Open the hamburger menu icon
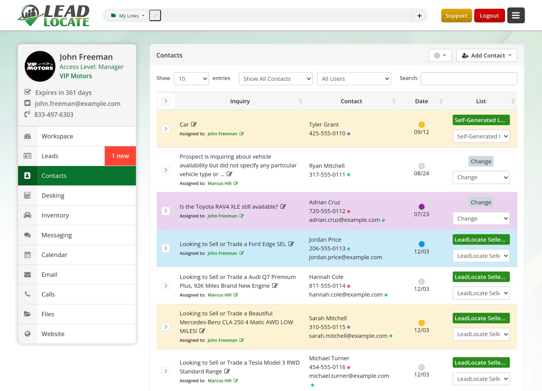The height and width of the screenshot is (391, 542). pos(516,16)
